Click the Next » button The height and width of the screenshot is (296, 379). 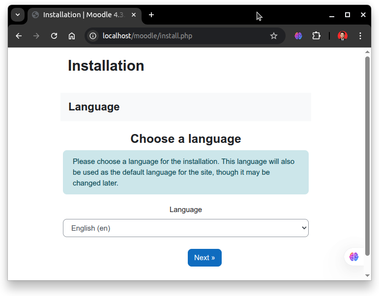204,258
